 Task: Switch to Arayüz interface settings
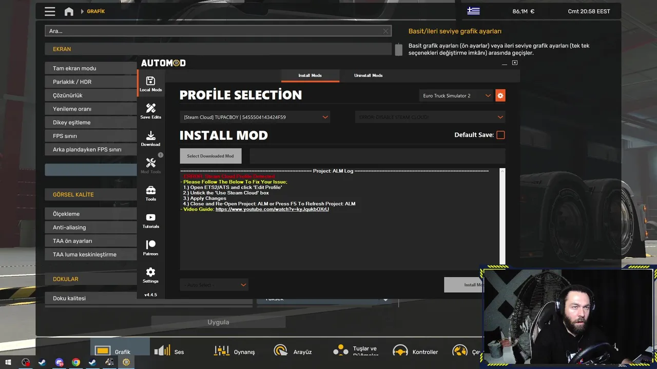[293, 351]
